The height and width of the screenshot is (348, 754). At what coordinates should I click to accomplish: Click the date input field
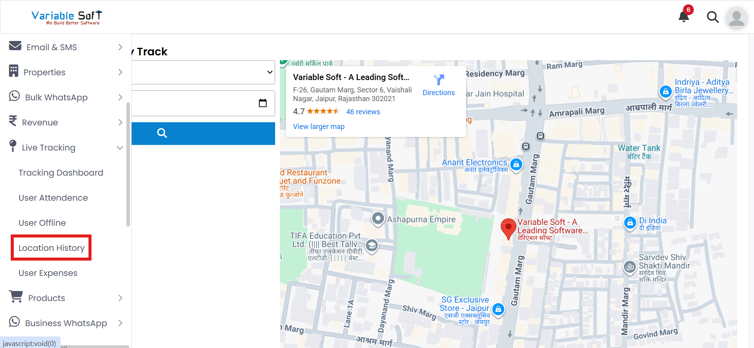(203, 104)
